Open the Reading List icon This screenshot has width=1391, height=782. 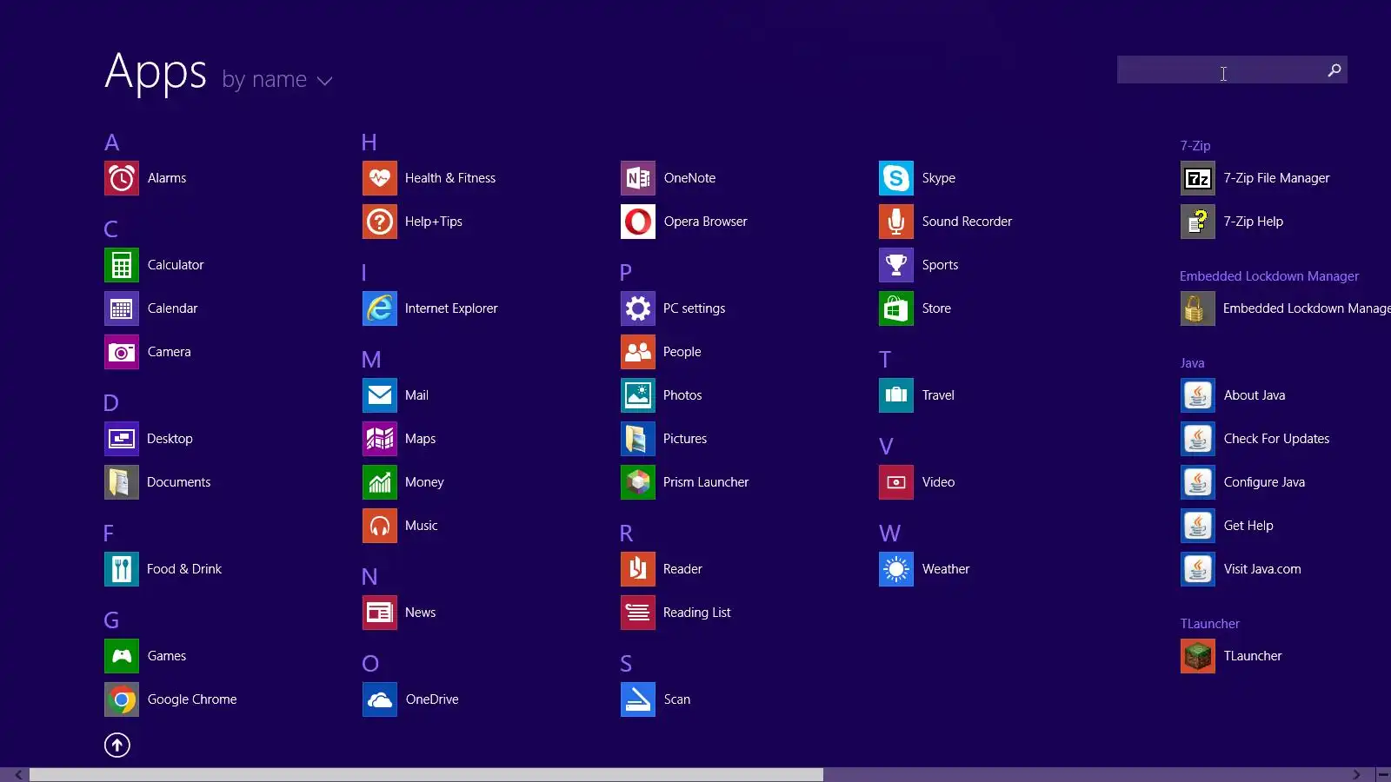pos(638,613)
